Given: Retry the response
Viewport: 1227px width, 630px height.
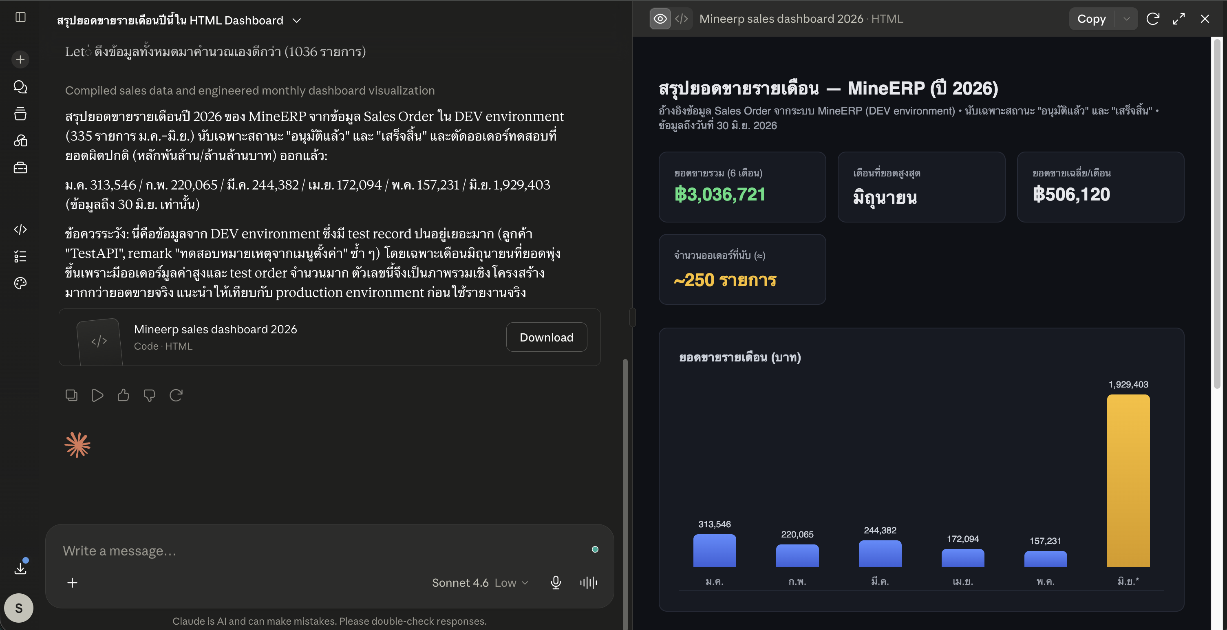Looking at the screenshot, I should coord(176,395).
